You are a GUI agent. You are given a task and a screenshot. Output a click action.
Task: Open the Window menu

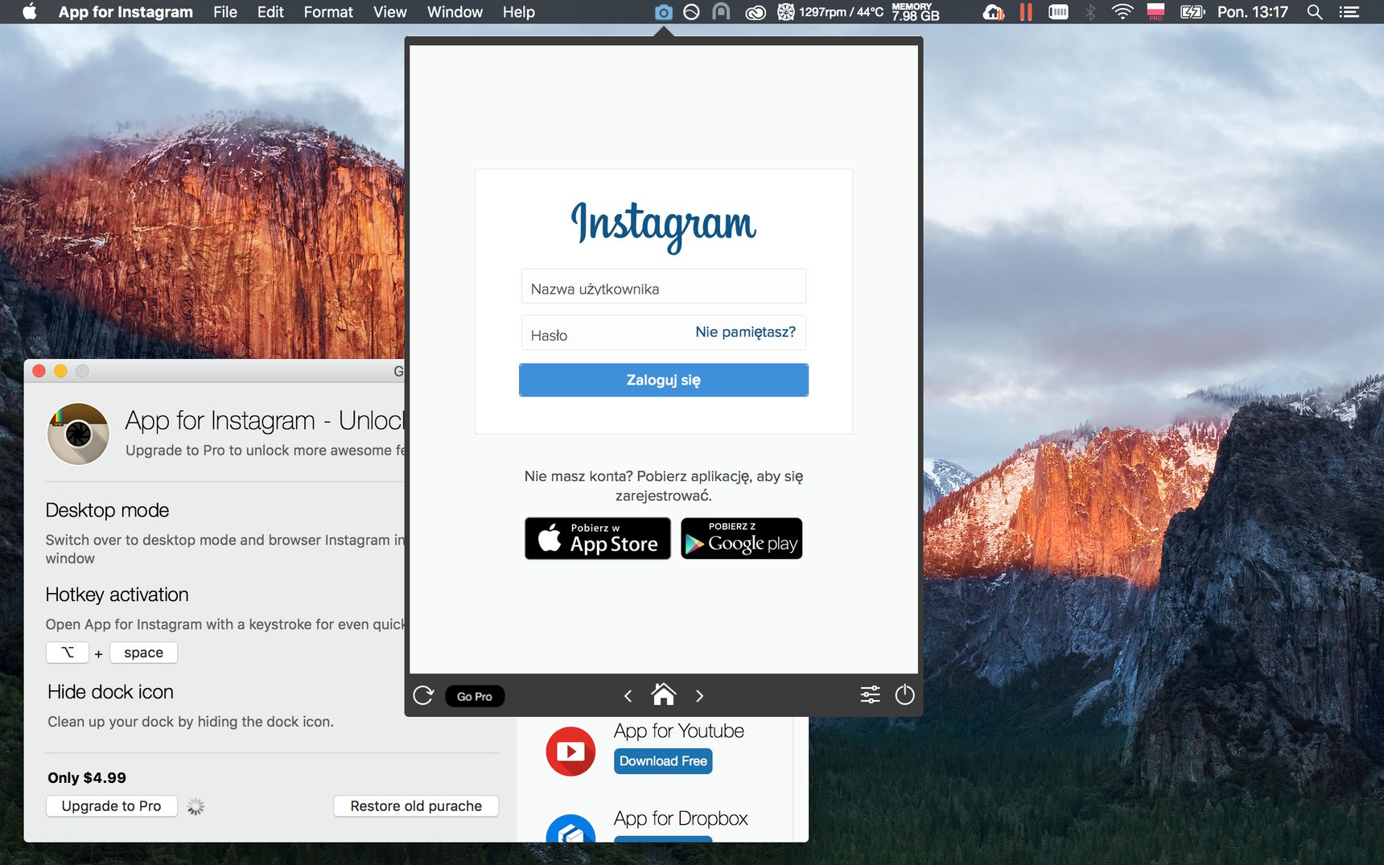455,12
